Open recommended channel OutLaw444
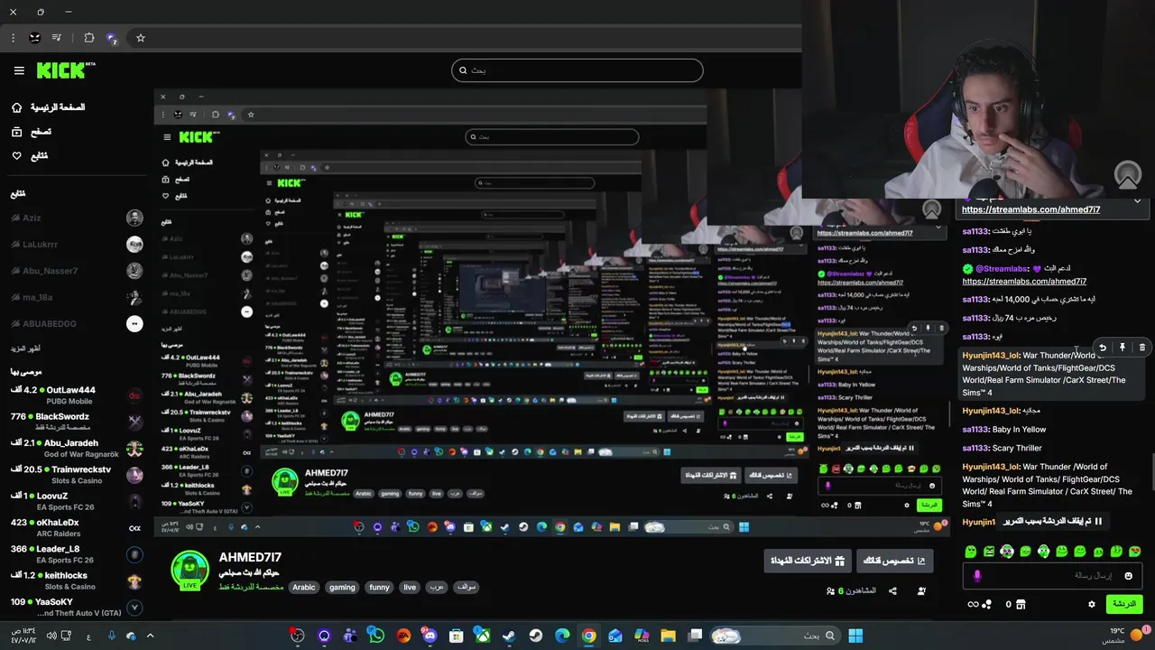The image size is (1155, 650). (x=77, y=395)
